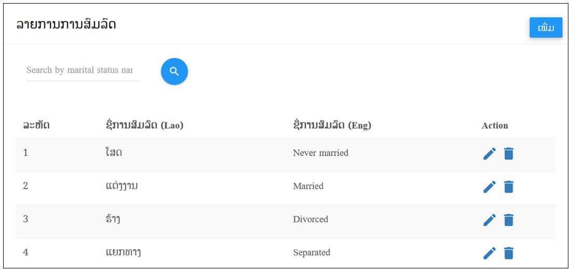Select the Married text cell
This screenshot has height=271, width=571.
click(x=308, y=186)
